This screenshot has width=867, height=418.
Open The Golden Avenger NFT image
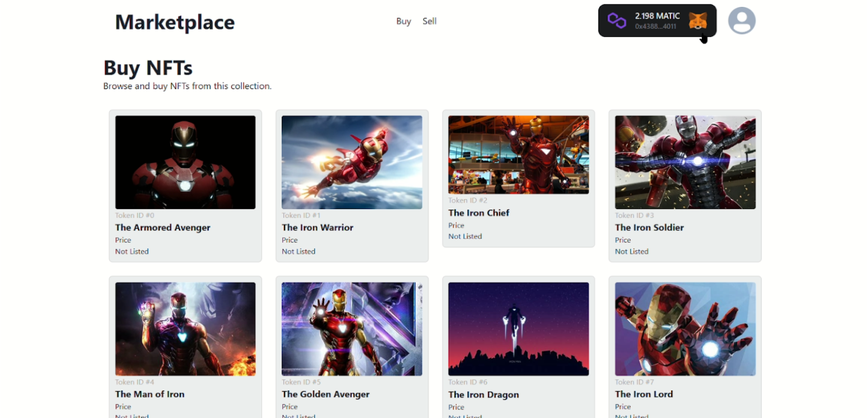coord(352,329)
